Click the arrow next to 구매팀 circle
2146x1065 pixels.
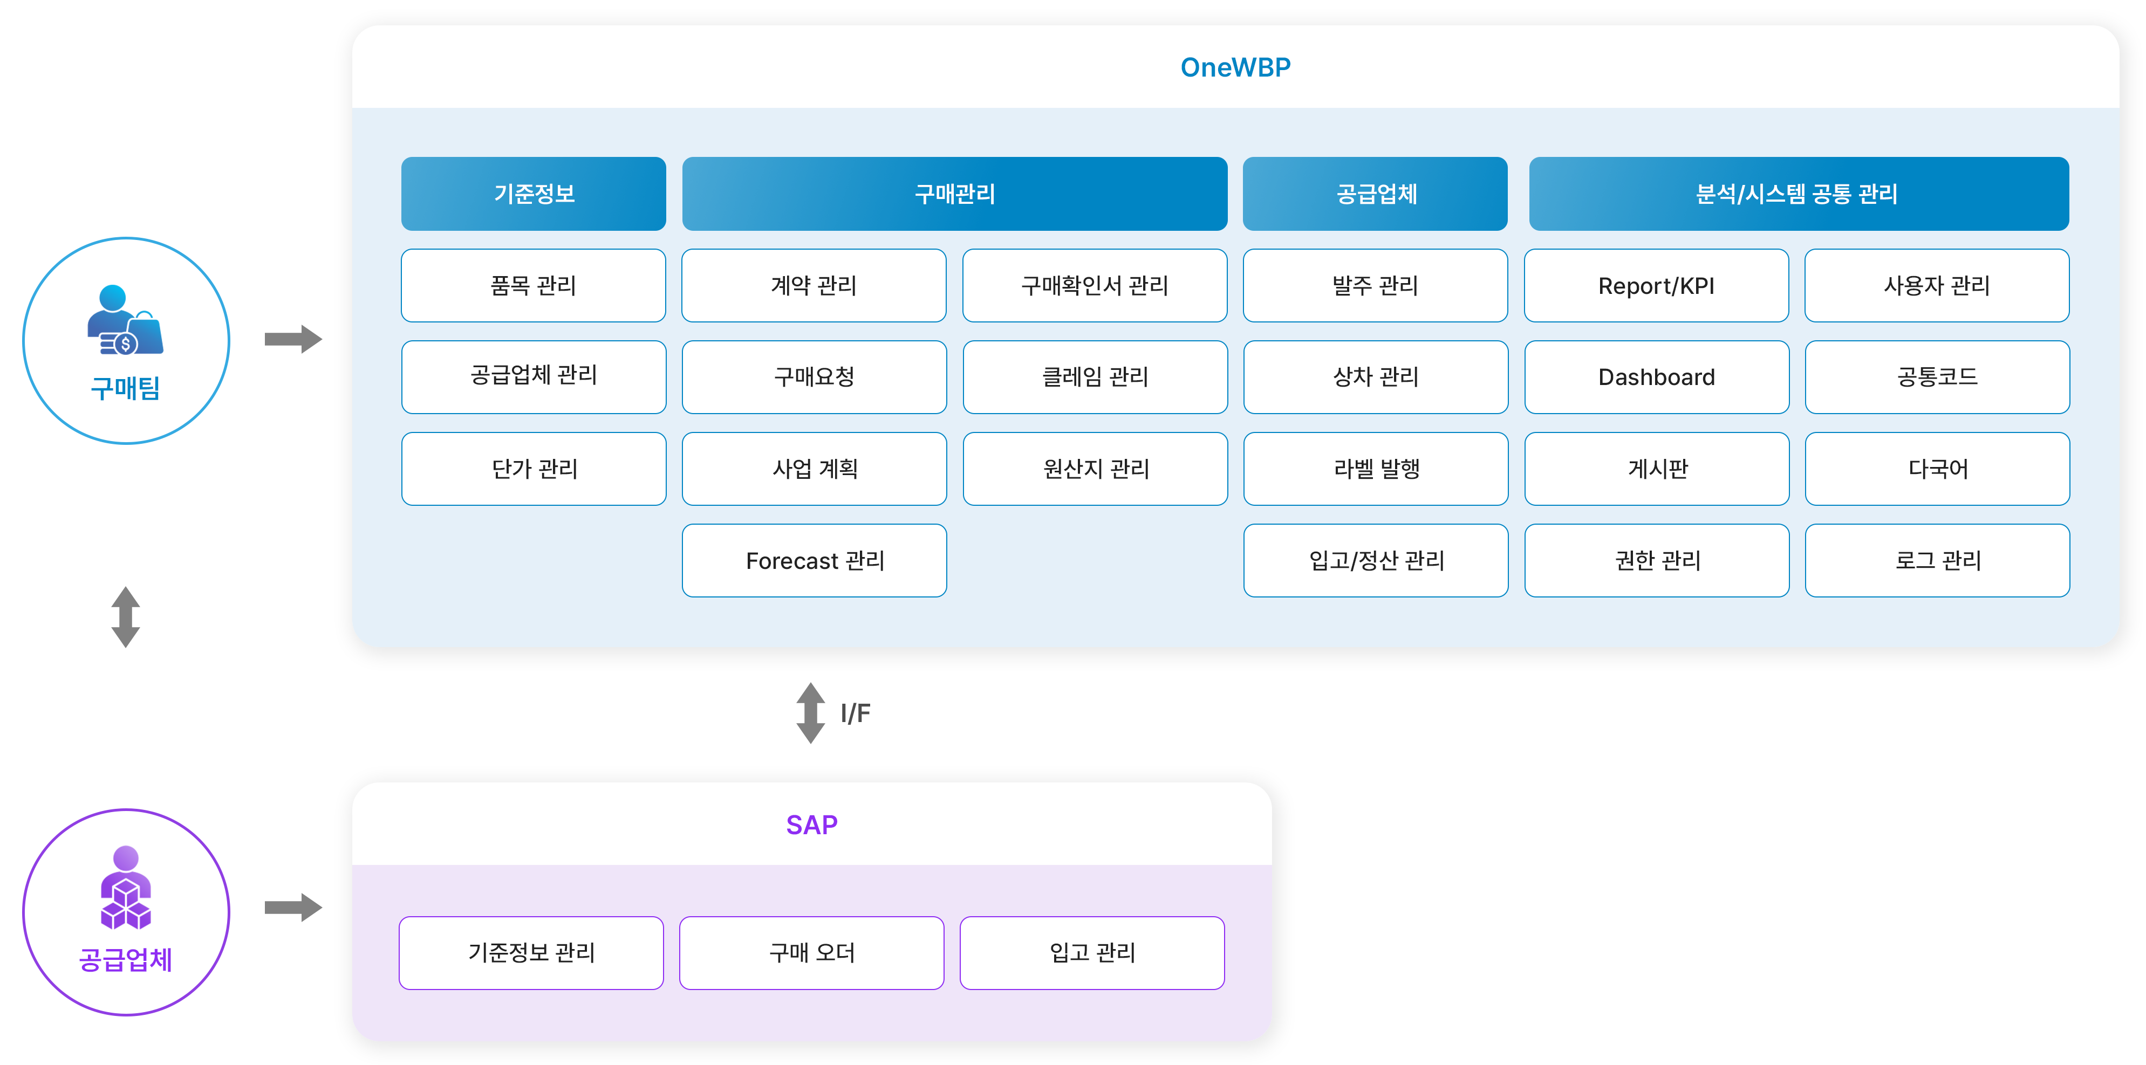293,339
